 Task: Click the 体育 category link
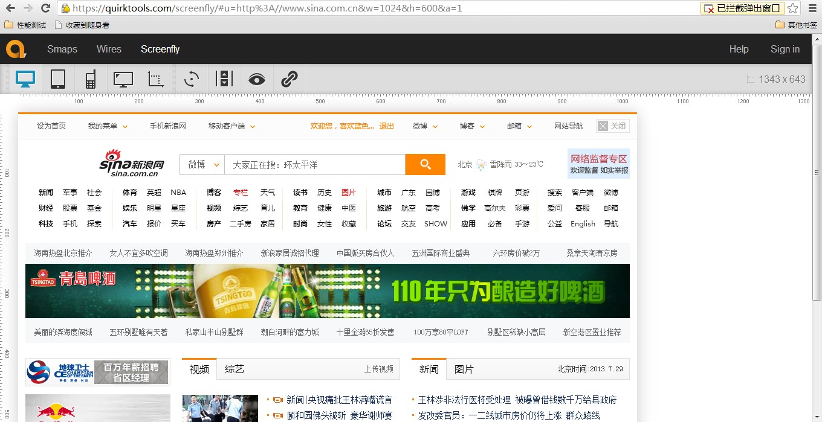[130, 193]
